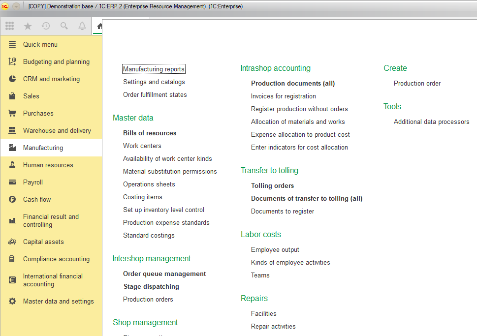The width and height of the screenshot is (477, 336).
Task: Open the Sales section
Action: 31,96
